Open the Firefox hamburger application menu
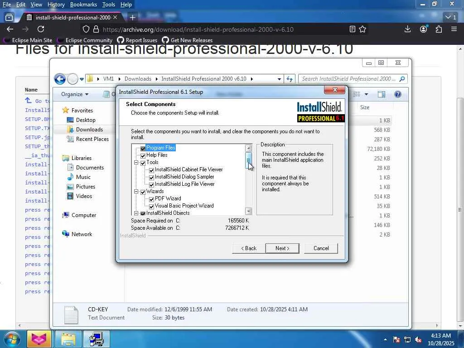 pos(454,29)
